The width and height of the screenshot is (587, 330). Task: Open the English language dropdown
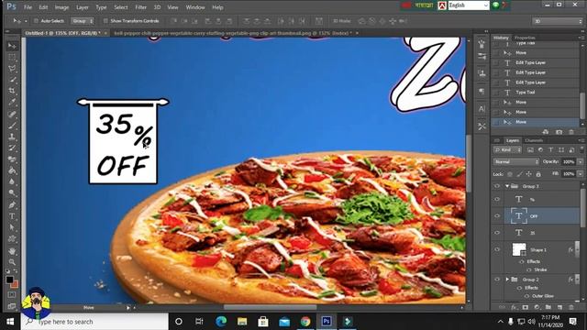[469, 5]
